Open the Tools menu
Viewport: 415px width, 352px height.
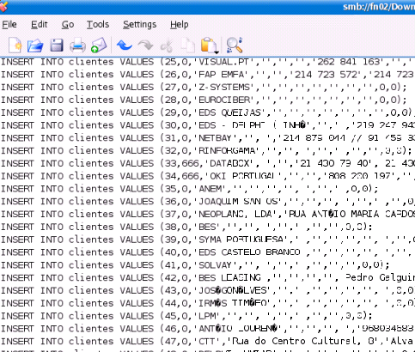pyautogui.click(x=98, y=25)
